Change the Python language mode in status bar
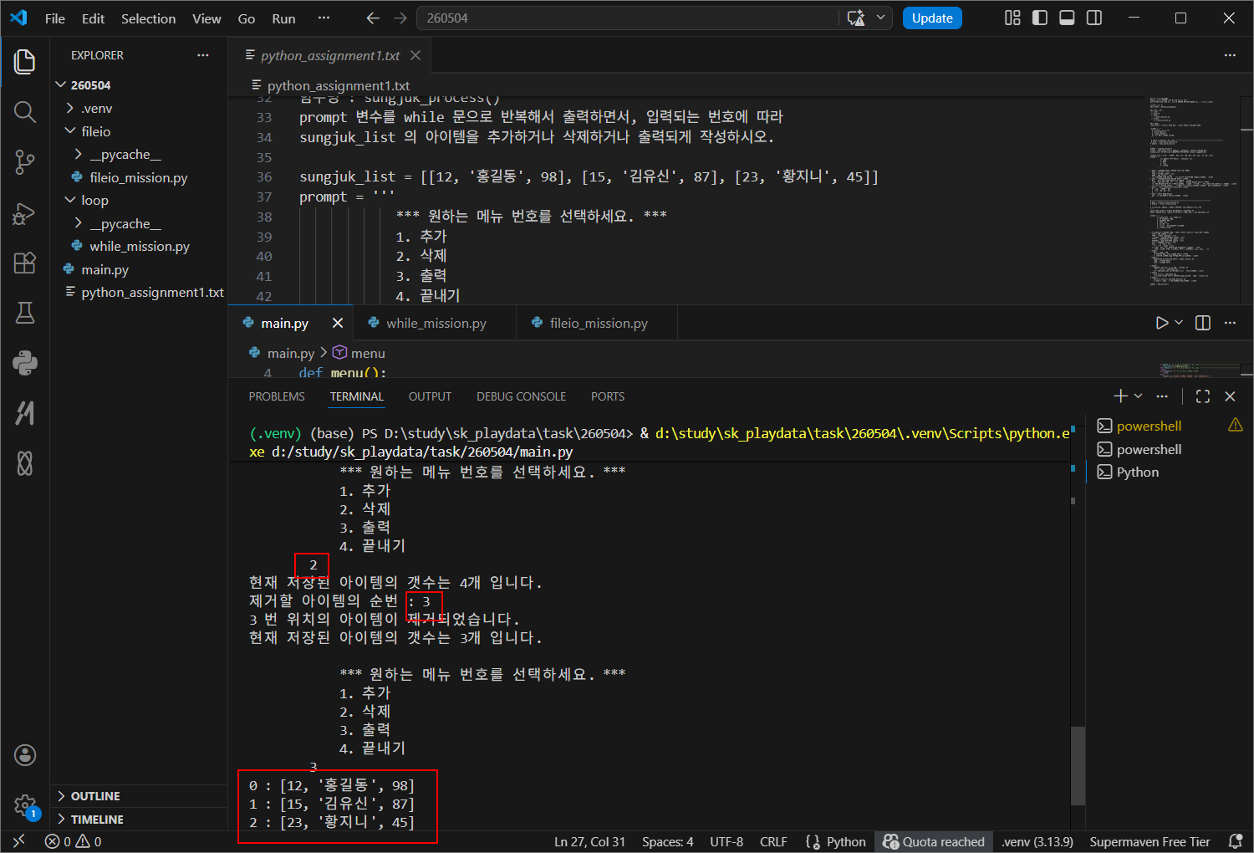The height and width of the screenshot is (853, 1254). pos(845,842)
